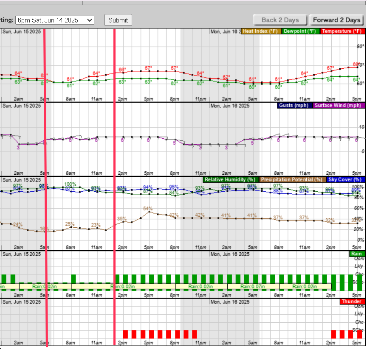Screen dimensions: 367x349
Task: Click the red Temperature legend label
Action: click(x=342, y=31)
